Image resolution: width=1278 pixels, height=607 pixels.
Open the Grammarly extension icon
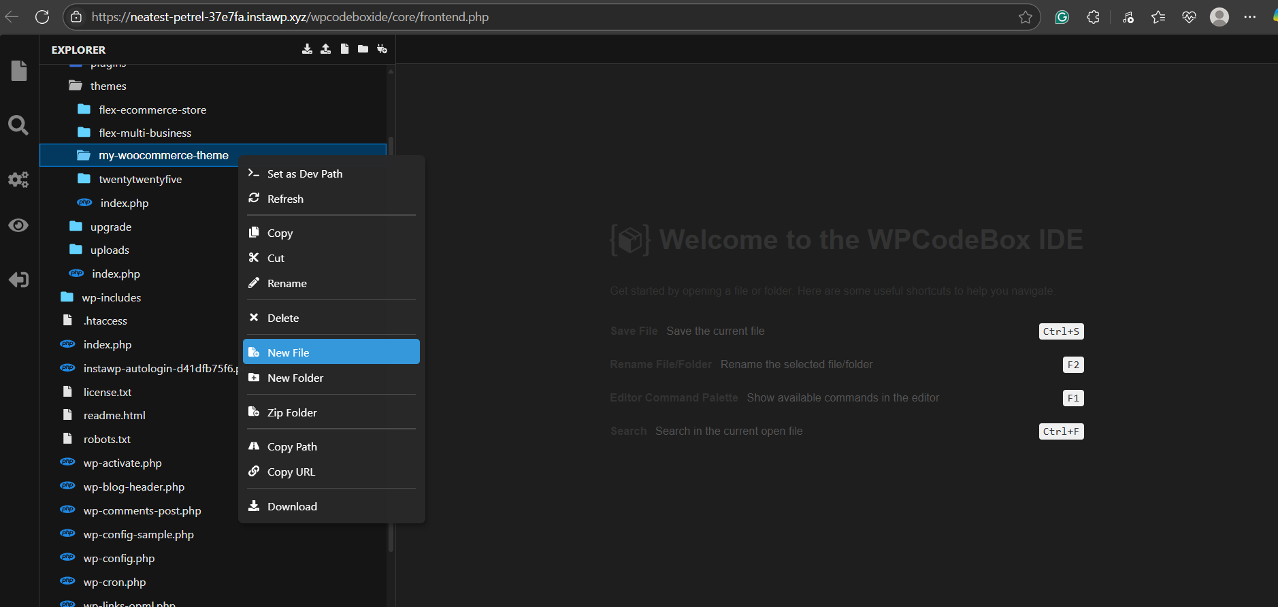point(1062,17)
